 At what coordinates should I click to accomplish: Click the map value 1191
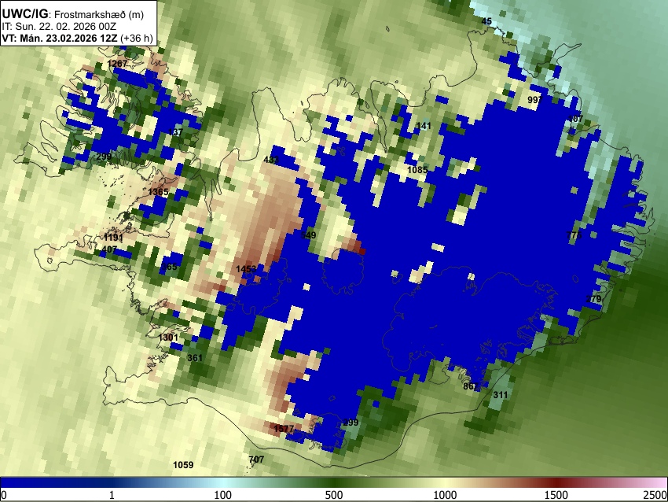tap(113, 238)
